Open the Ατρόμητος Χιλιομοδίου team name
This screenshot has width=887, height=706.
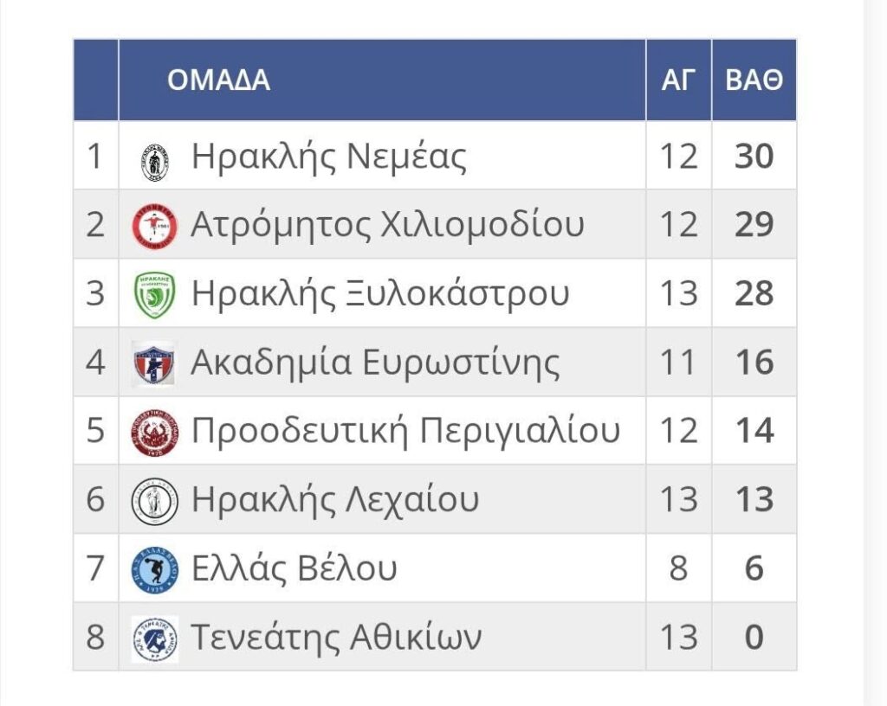[387, 225]
